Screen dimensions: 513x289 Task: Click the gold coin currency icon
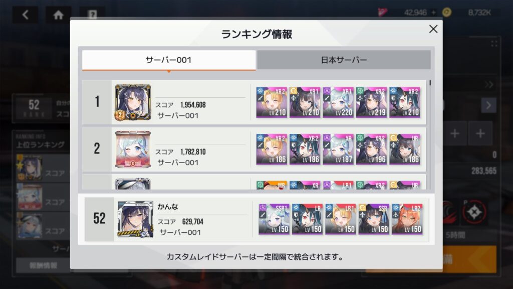pyautogui.click(x=446, y=13)
